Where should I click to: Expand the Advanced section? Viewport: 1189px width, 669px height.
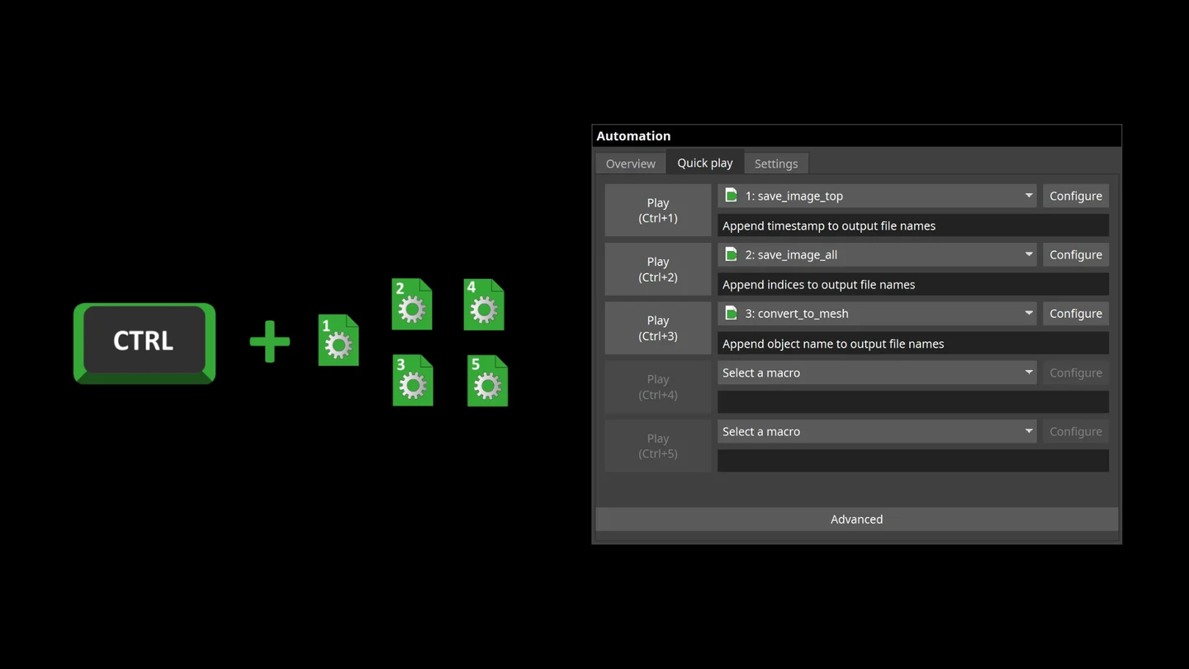click(856, 519)
